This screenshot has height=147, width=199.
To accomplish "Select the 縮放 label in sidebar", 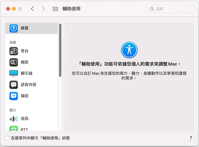I will pyautogui.click(x=25, y=62).
